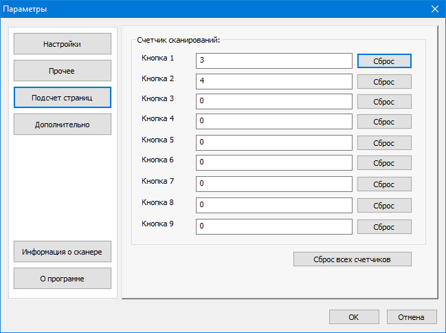
Task: Focus the Кнопка 2 counter field
Action: [274, 81]
